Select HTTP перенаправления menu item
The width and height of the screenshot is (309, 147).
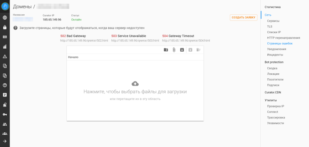tap(284, 38)
